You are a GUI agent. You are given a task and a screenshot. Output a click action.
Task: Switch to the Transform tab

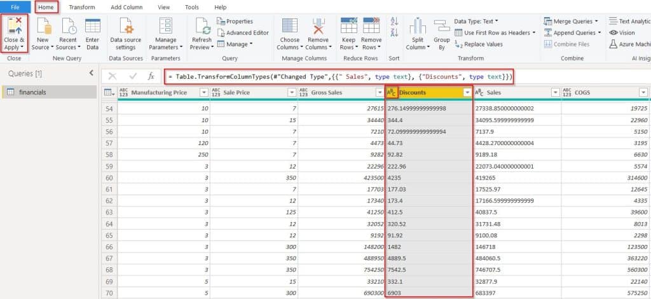82,7
